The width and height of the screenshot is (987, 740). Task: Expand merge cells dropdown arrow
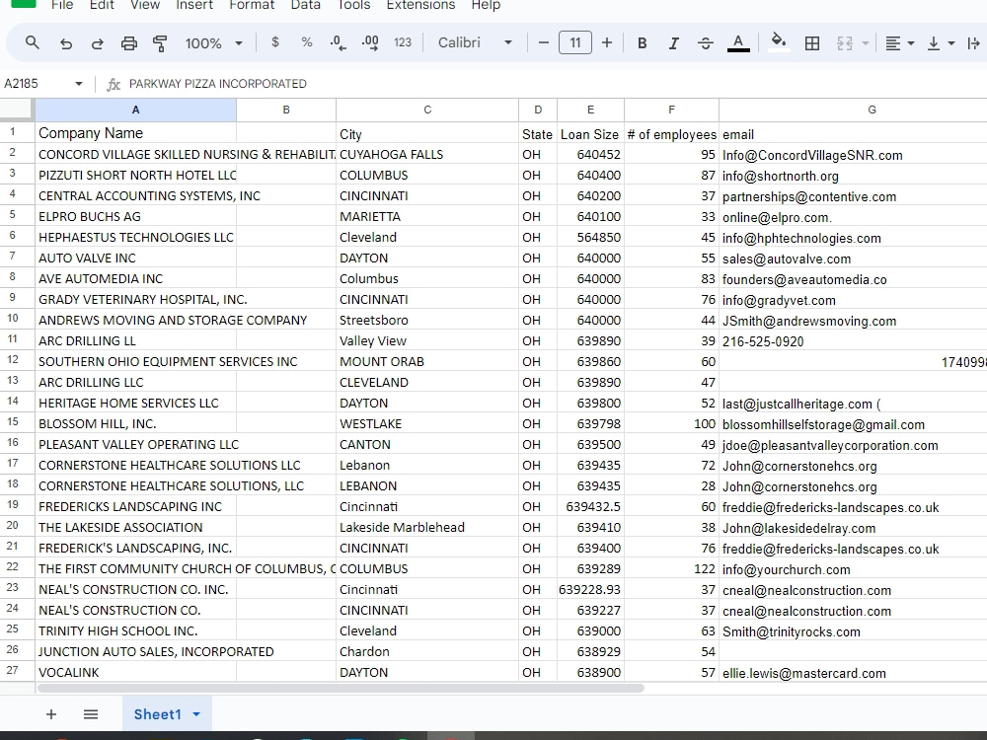coord(866,42)
